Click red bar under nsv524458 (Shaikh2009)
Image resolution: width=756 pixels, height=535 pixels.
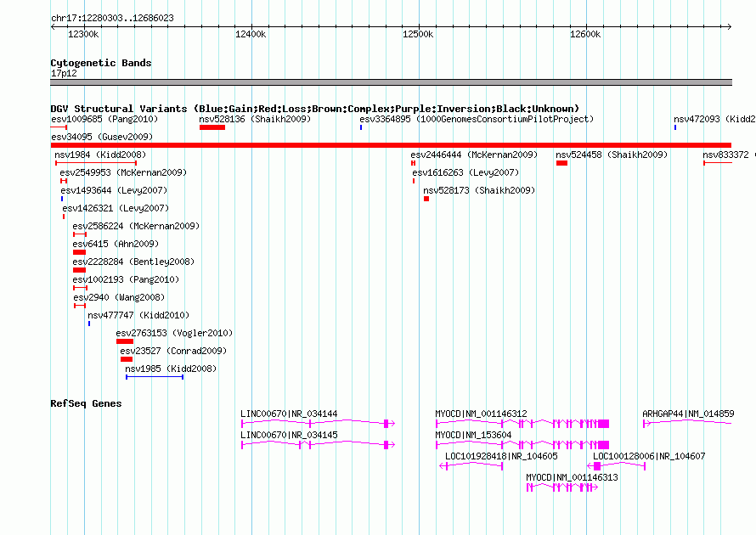561,163
